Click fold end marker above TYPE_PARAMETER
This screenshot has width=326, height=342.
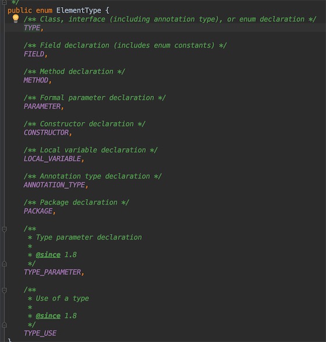pos(4,264)
